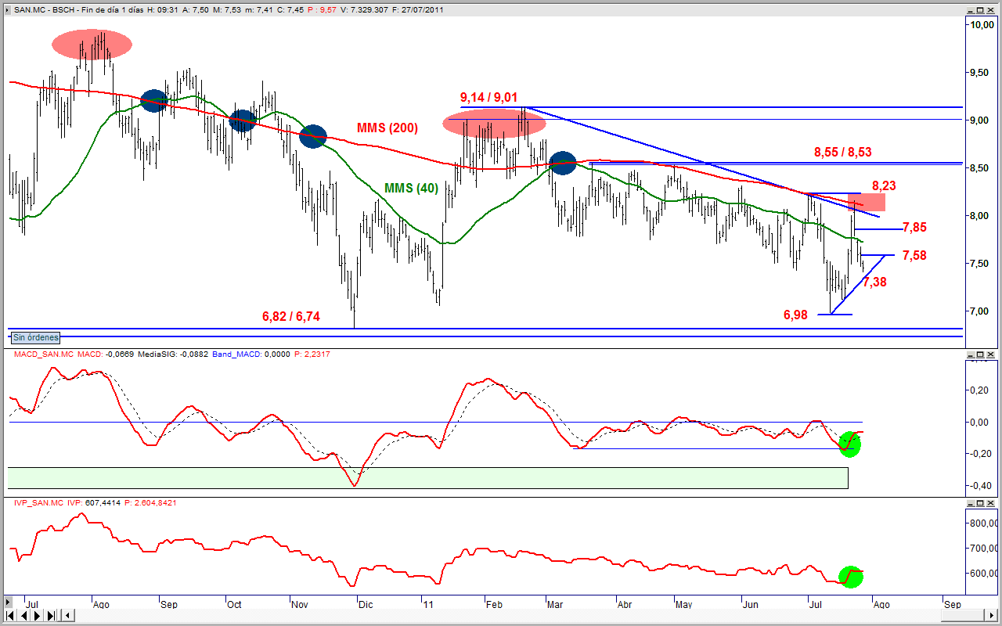1002x626 pixels.
Task: Jump to first bar with skip-to-start button
Action: [x=9, y=616]
